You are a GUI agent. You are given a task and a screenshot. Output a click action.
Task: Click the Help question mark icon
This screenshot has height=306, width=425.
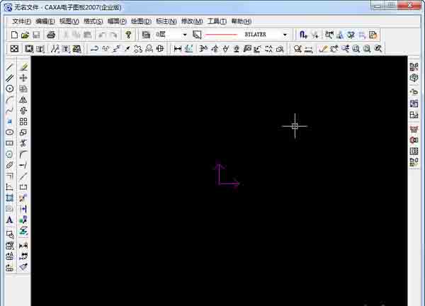[128, 34]
